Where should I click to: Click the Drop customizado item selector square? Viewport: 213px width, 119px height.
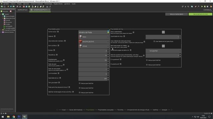(x=163, y=32)
